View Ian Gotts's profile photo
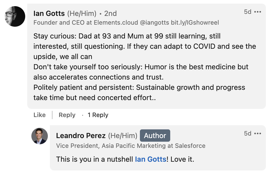Image resolution: width=270 pixels, height=173 pixels. point(15,16)
